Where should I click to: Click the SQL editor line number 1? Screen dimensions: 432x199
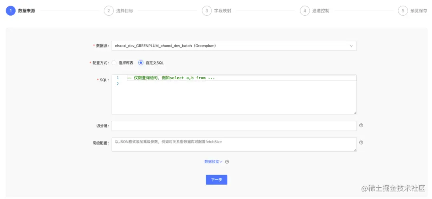tap(118, 78)
